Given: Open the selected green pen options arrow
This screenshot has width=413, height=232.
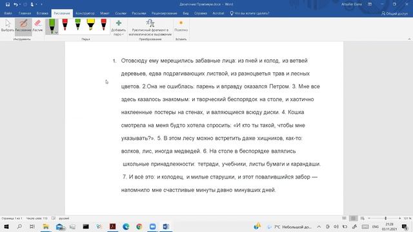Looking at the screenshot, I should 56,33.
